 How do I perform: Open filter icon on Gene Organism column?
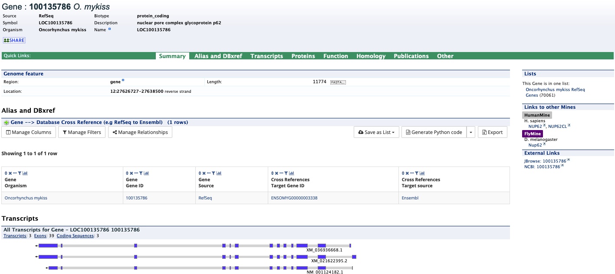point(20,173)
